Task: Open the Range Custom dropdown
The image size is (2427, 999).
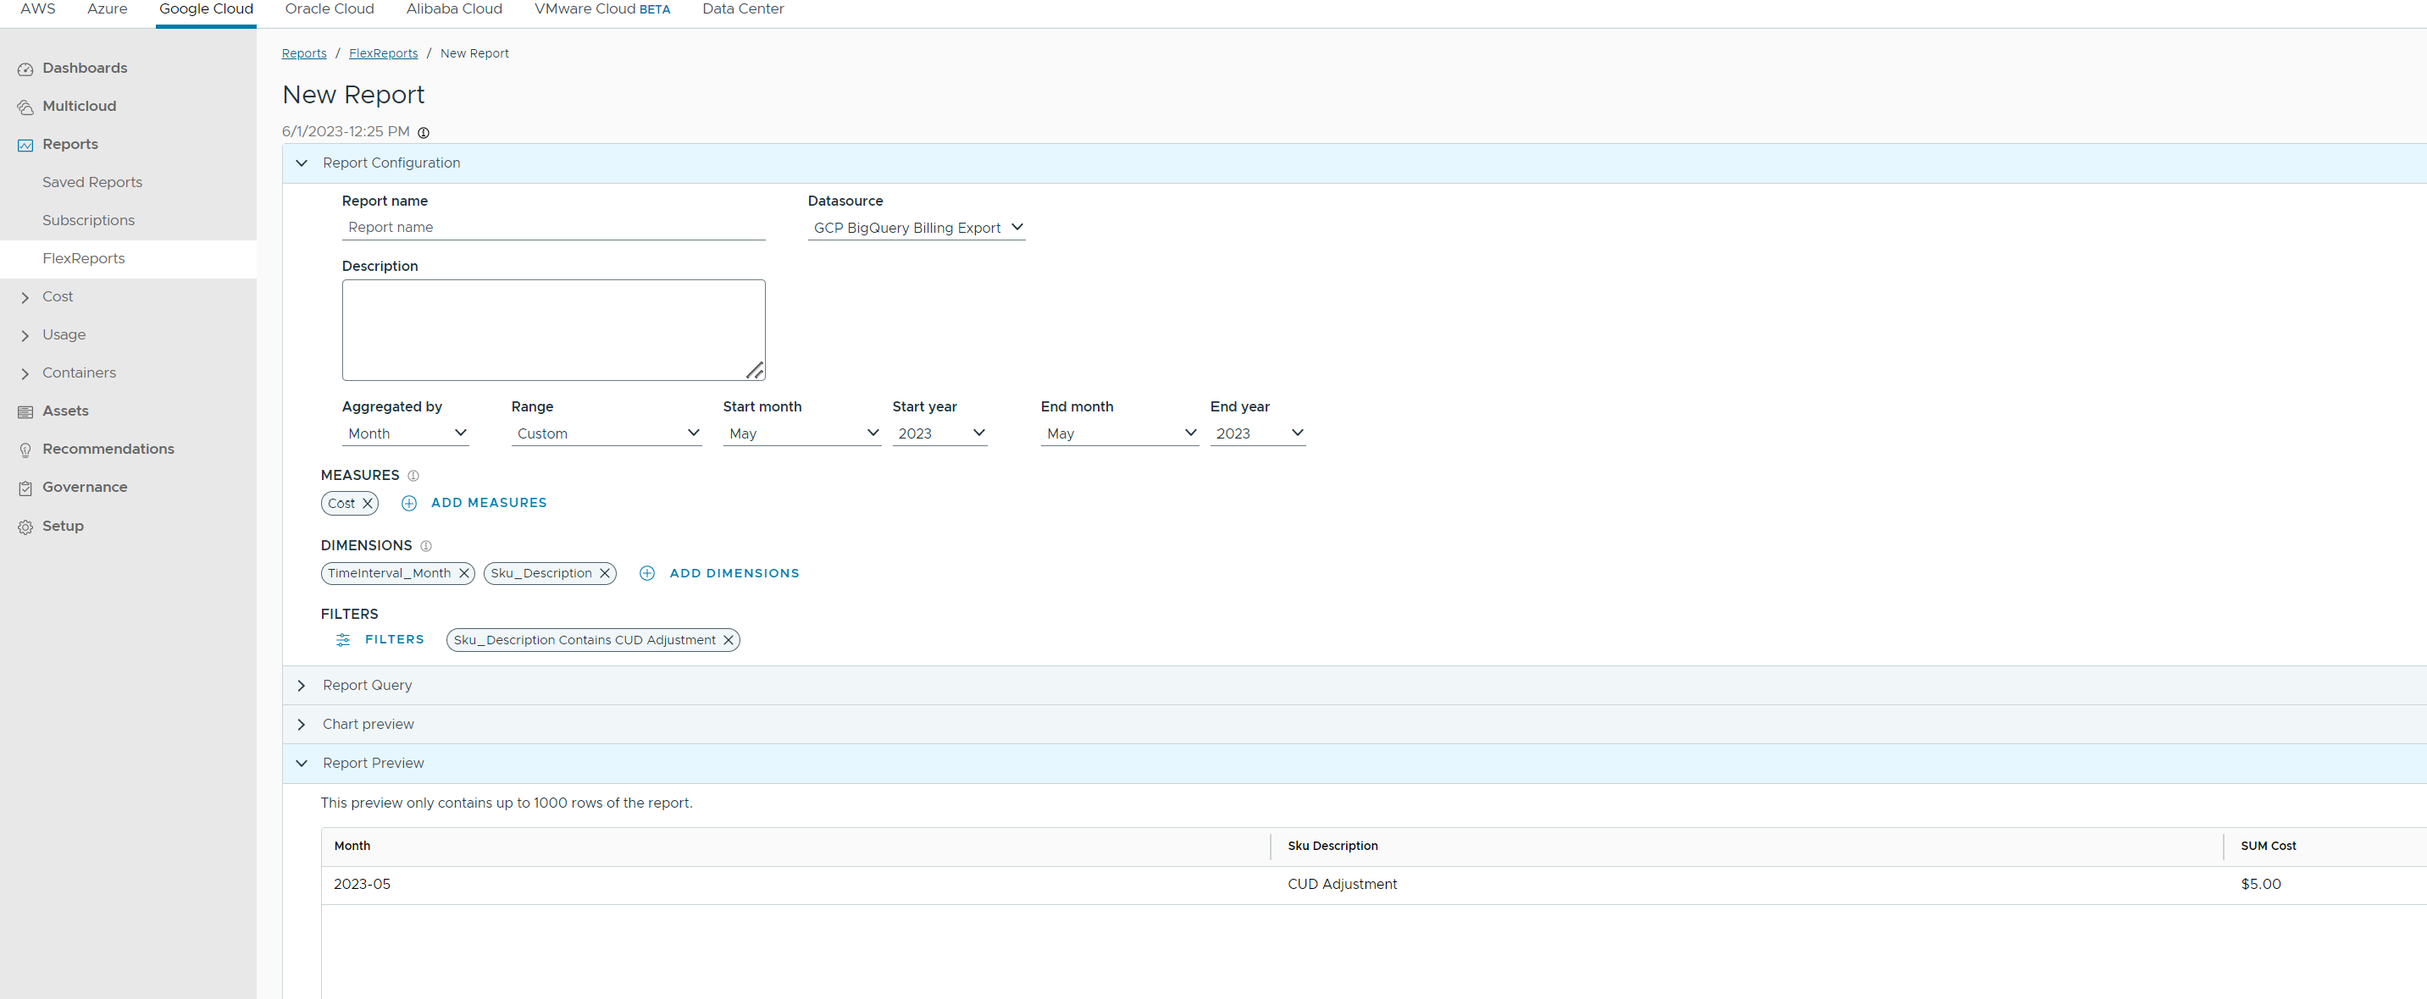Action: pyautogui.click(x=606, y=433)
